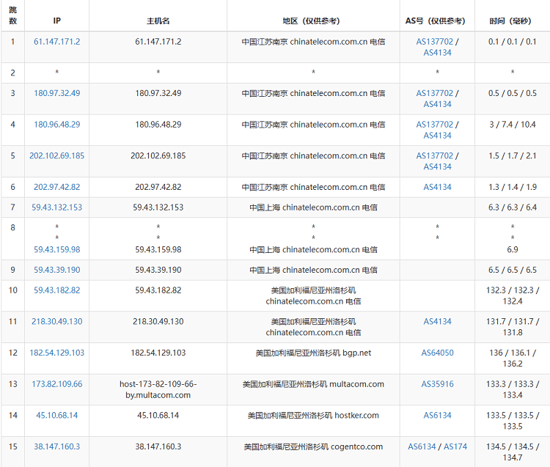This screenshot has height=467, width=550.
Task: Open IP link 61.147.171.2
Action: (x=56, y=42)
